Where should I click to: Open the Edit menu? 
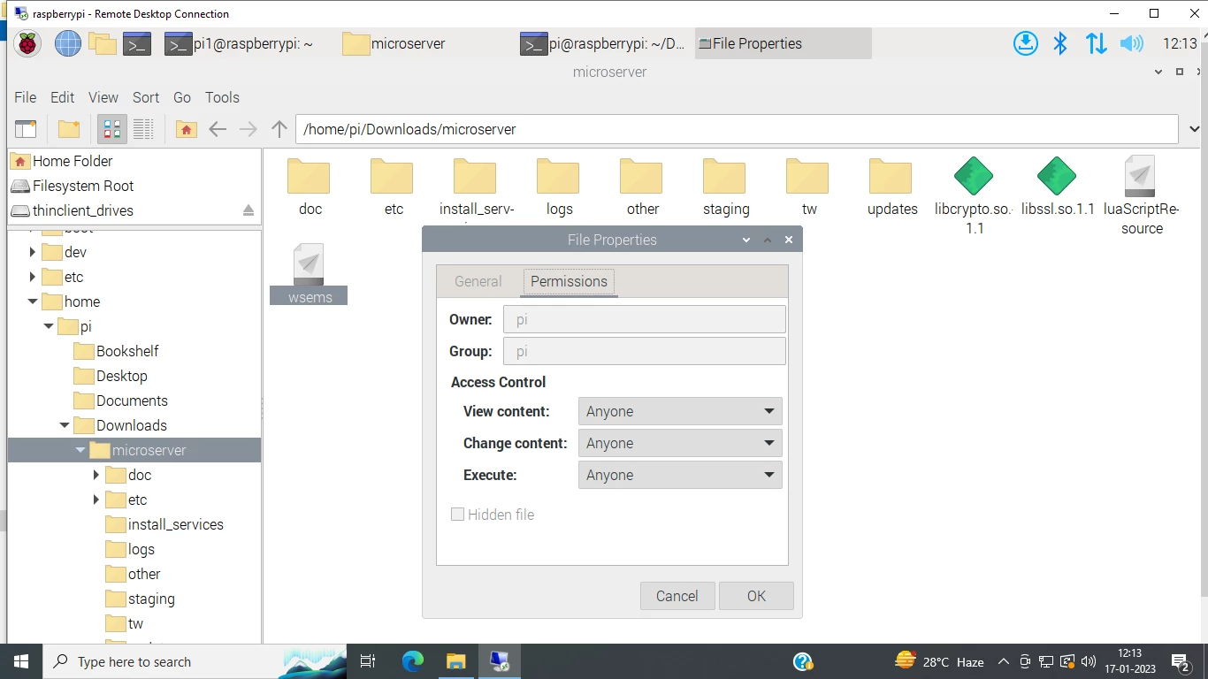click(x=62, y=97)
